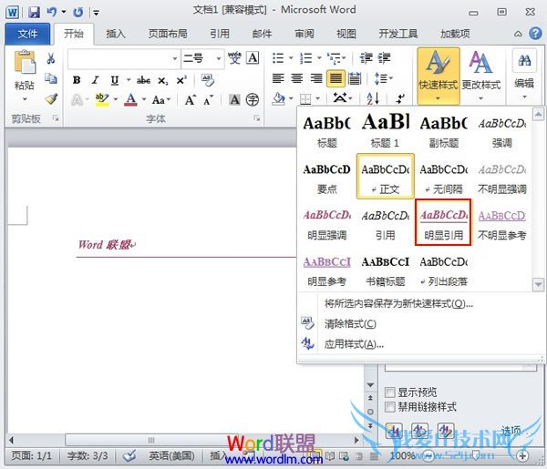Select the 明显引用 style thumbnail

click(x=443, y=222)
